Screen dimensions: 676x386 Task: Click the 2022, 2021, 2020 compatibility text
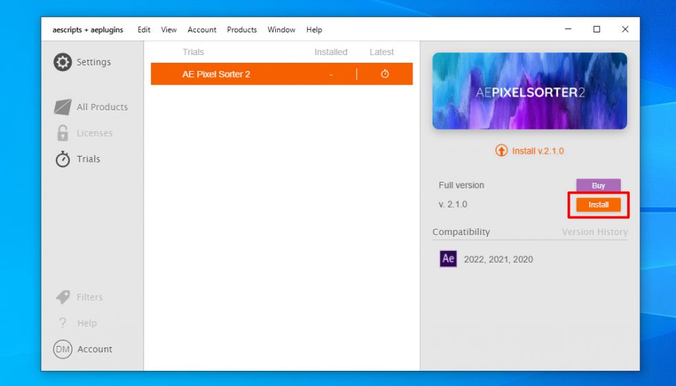(x=498, y=259)
